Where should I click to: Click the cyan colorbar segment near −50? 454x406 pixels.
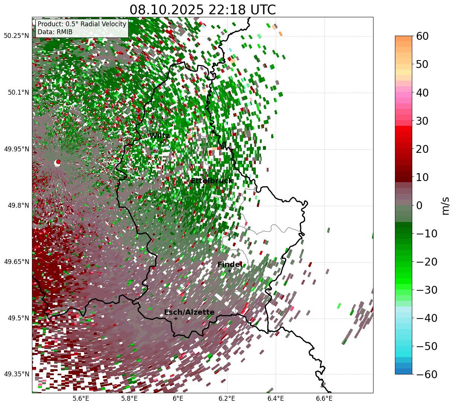coord(404,349)
